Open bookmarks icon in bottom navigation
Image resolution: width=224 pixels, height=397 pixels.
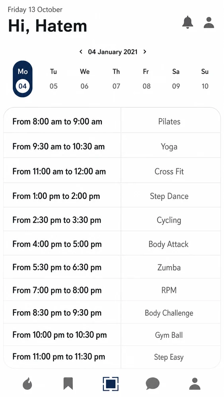68,384
